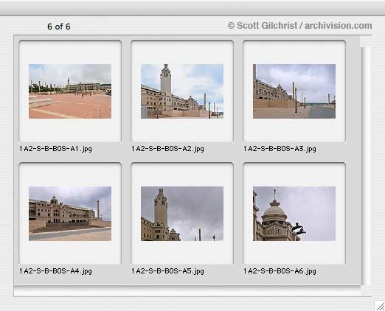This screenshot has width=385, height=311.
Task: Click filename 1A2-S-B-BOS-A3.jpg
Action: [280, 149]
